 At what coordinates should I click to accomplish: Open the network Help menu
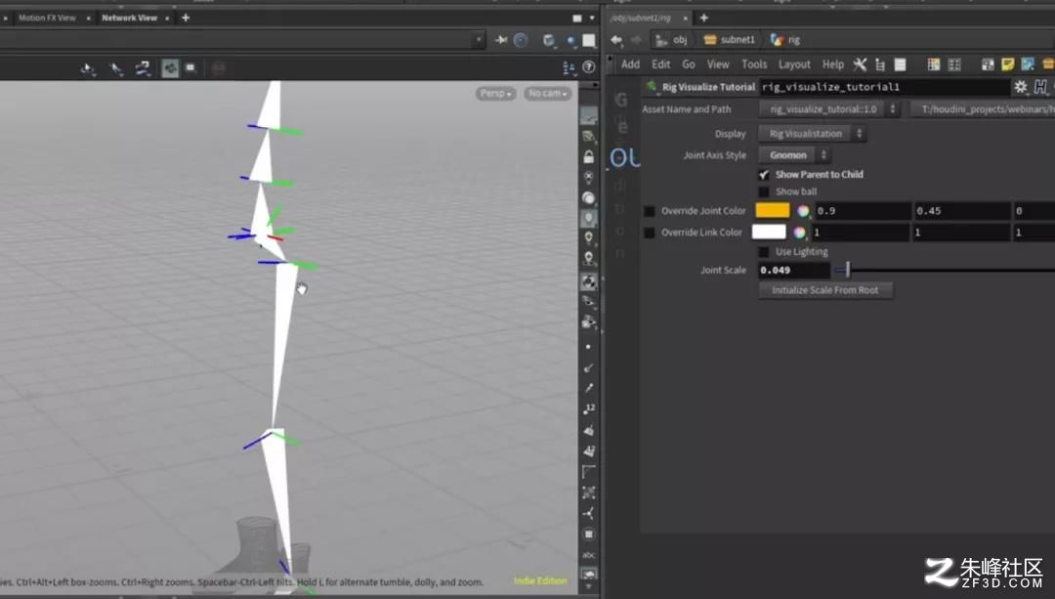pos(833,64)
